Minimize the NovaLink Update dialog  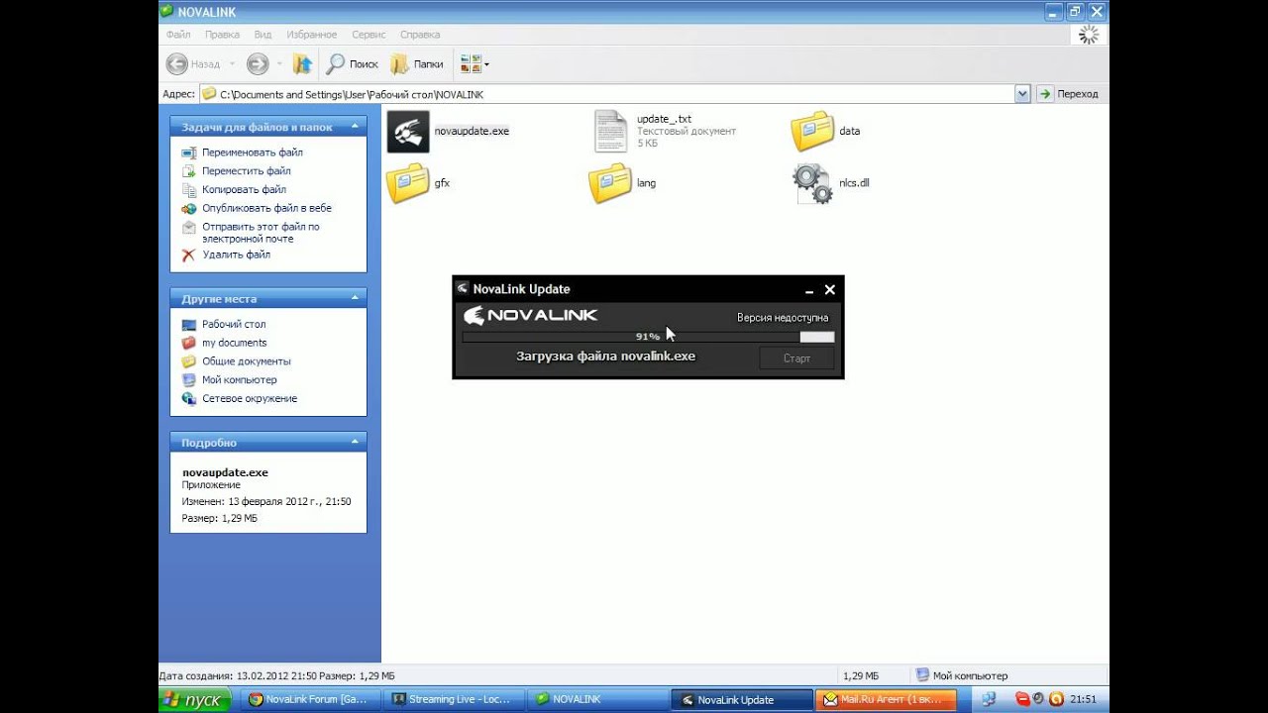click(809, 290)
